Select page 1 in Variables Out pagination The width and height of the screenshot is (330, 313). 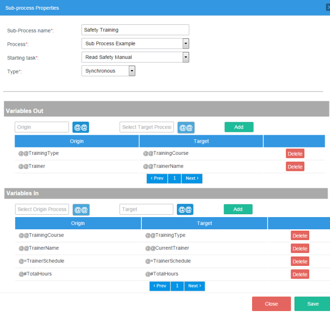tap(174, 178)
